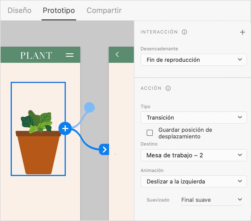Open the Animación dropdown Deslizar a la izquierda
The image size is (251, 221).
194,182
